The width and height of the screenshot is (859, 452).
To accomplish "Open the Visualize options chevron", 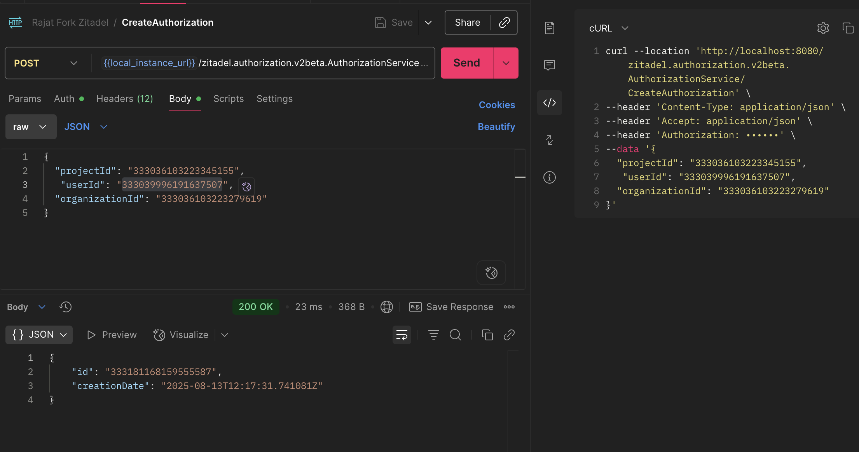I will click(224, 335).
